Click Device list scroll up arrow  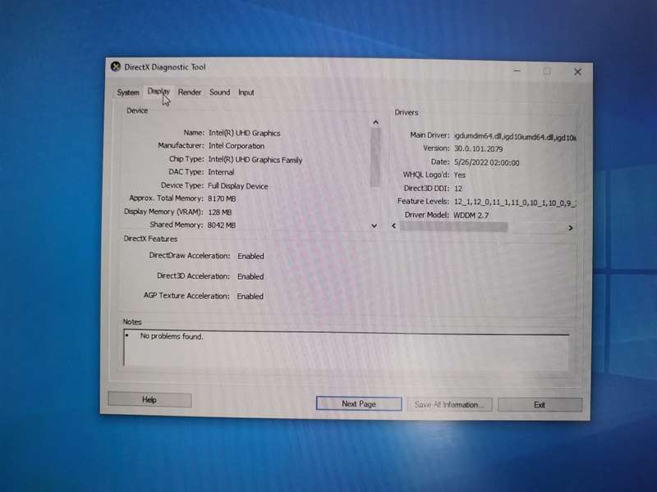click(x=375, y=122)
